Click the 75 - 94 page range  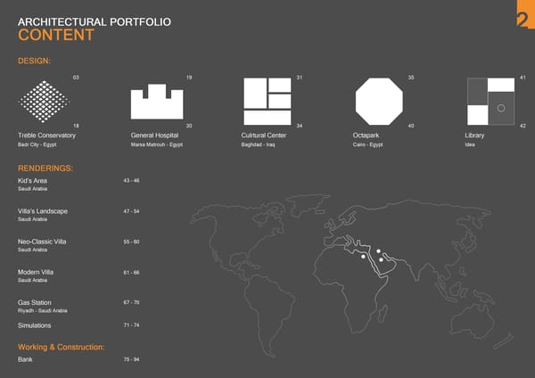[x=131, y=359]
